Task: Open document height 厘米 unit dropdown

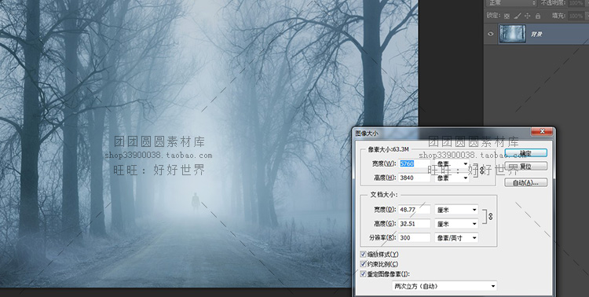Action: pyautogui.click(x=456, y=224)
